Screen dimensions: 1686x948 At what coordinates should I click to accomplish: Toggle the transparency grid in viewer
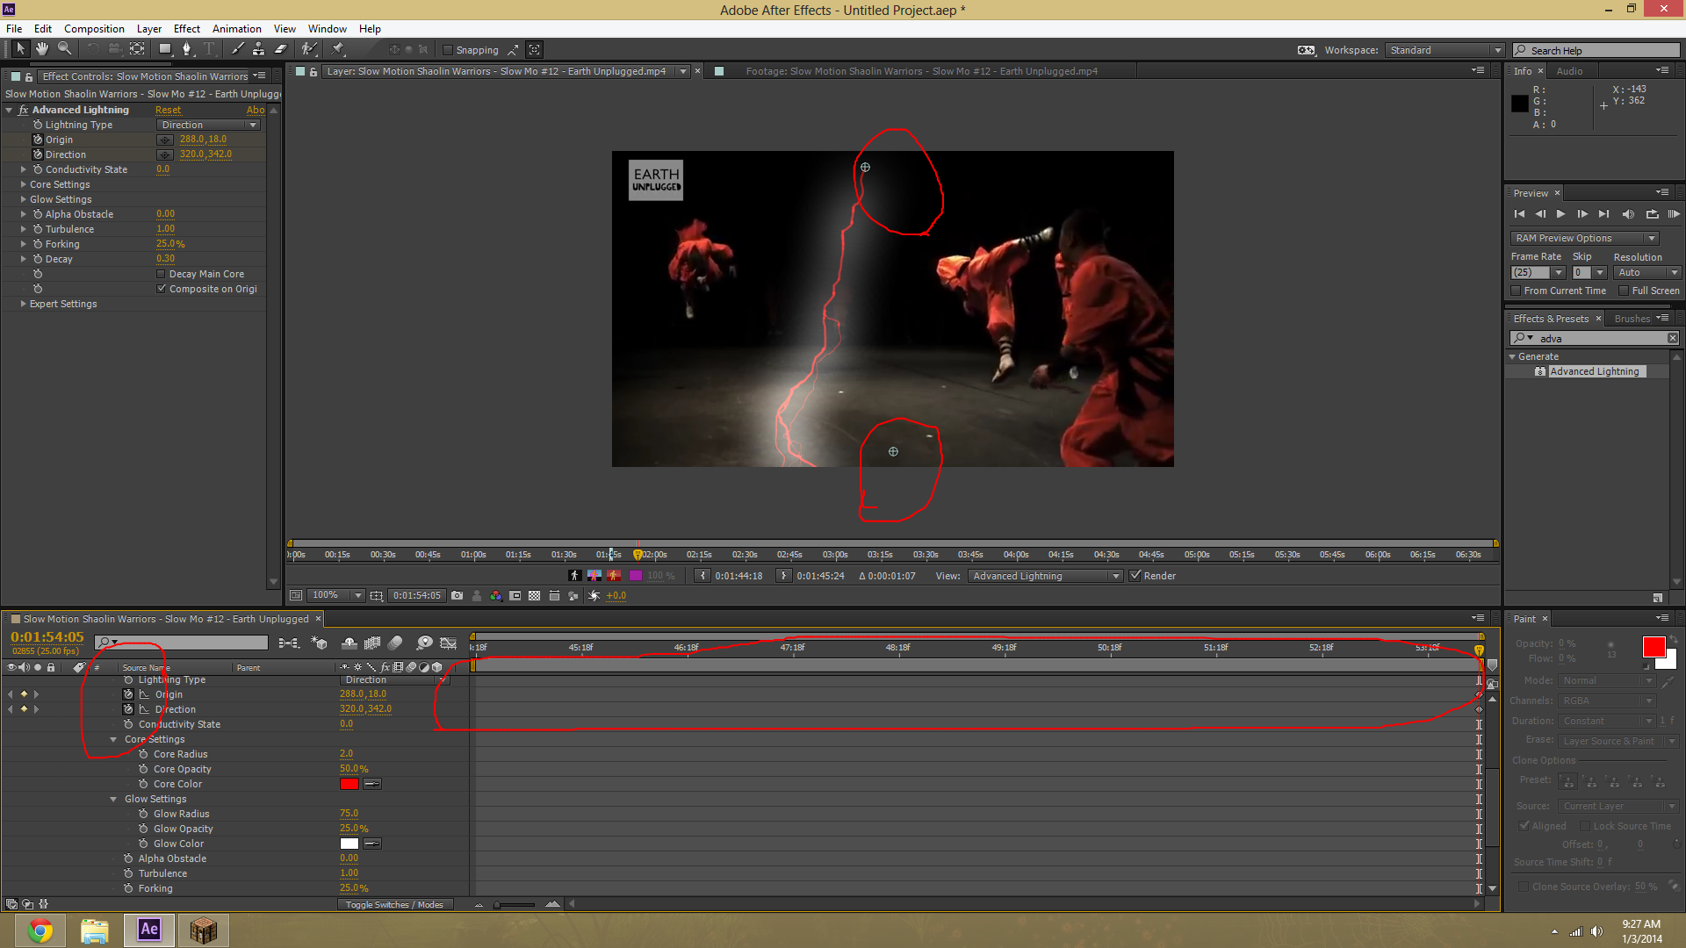point(534,595)
